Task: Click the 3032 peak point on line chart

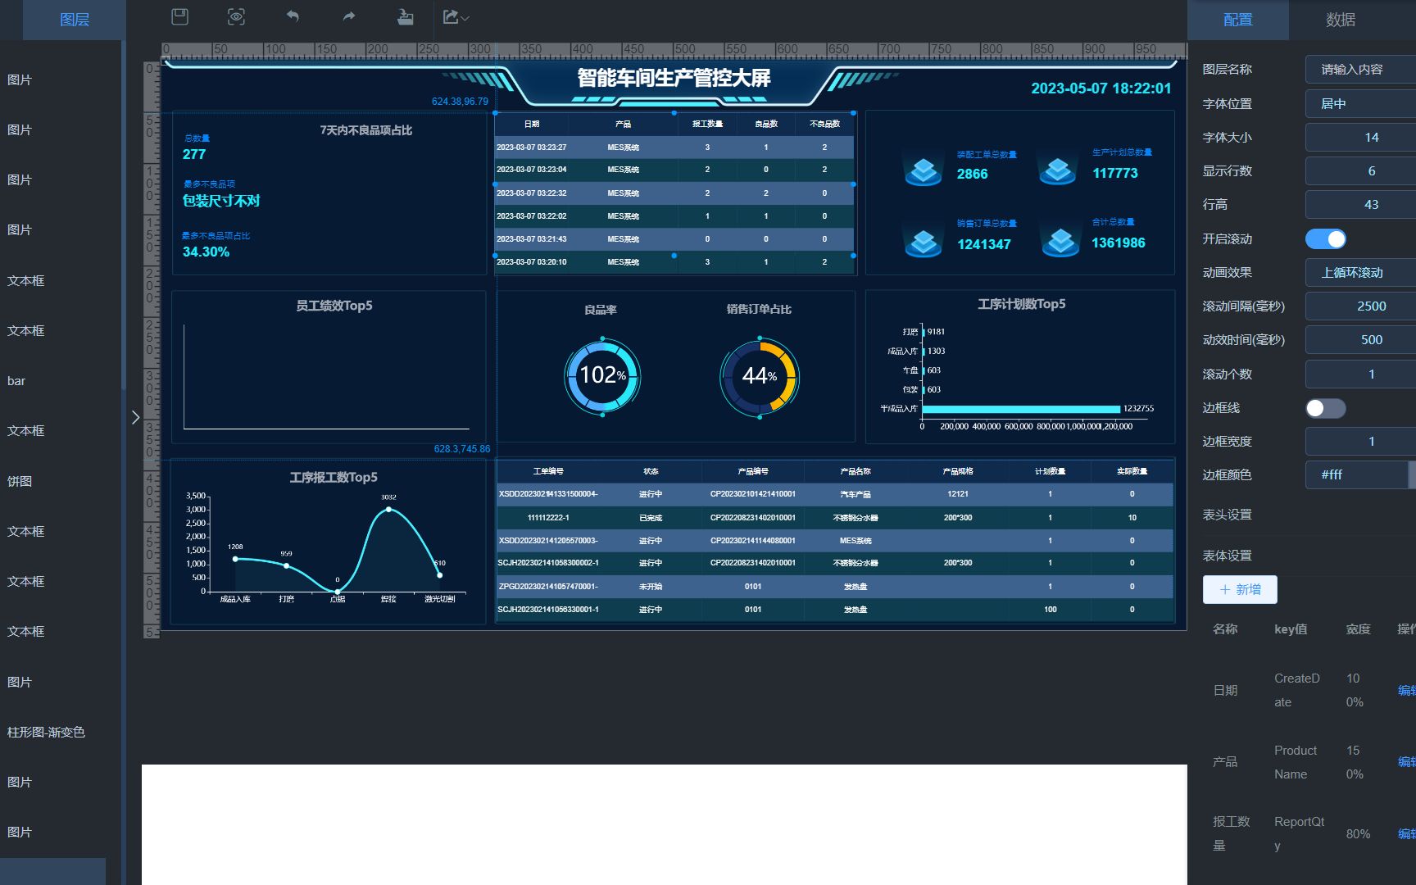Action: [x=388, y=509]
